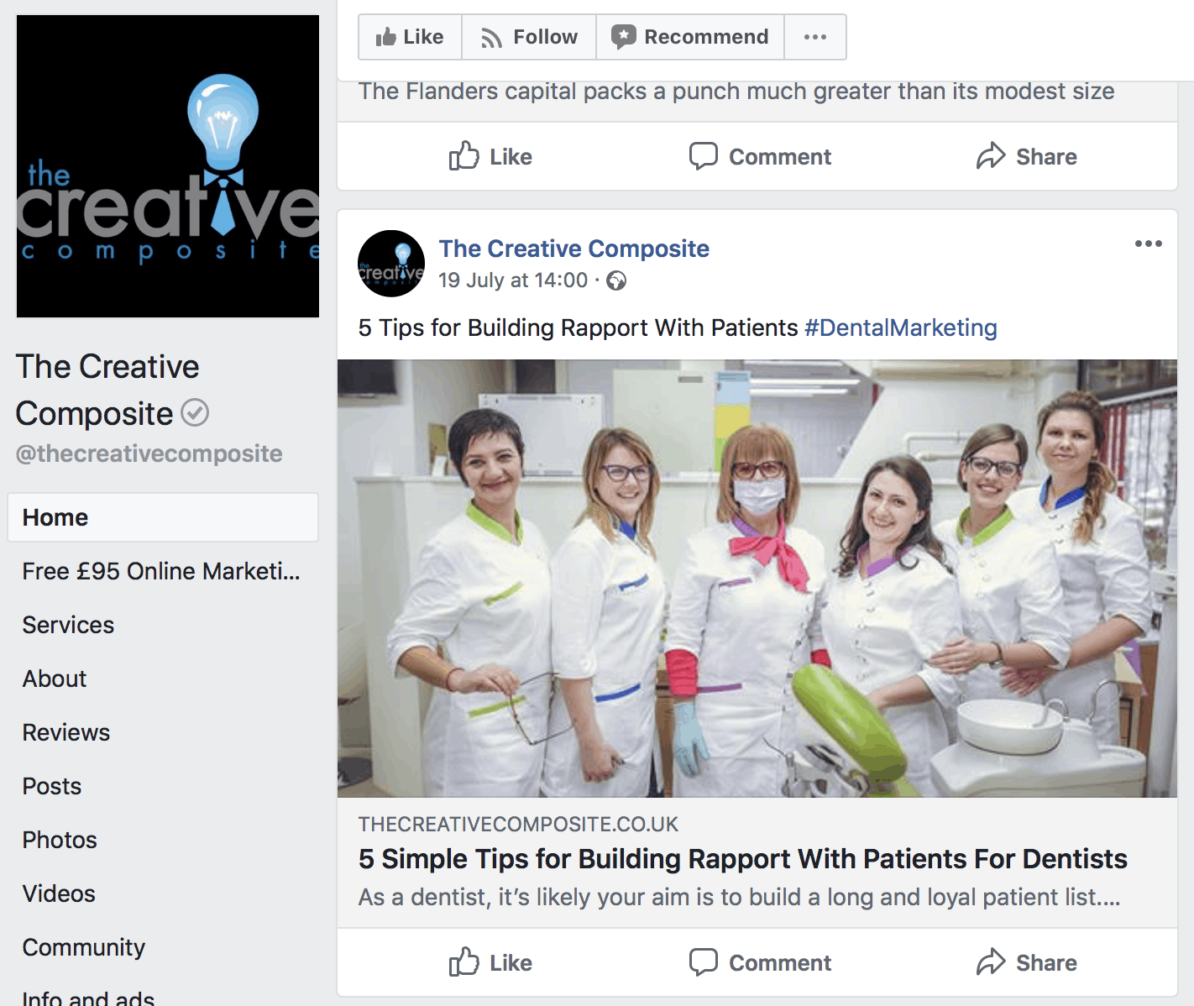
Task: Open the dental post's three-dot options menu
Action: 1148,244
